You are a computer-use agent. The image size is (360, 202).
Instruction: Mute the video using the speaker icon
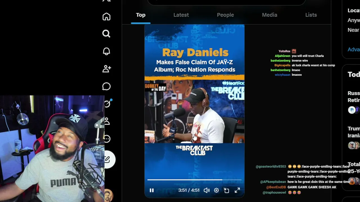click(206, 190)
